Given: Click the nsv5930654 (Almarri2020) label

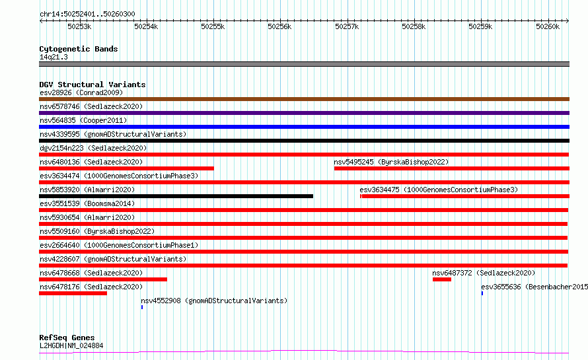Looking at the screenshot, I should pos(87,217).
